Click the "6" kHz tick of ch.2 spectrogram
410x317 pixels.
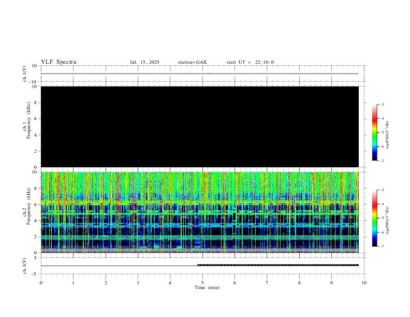click(x=36, y=205)
